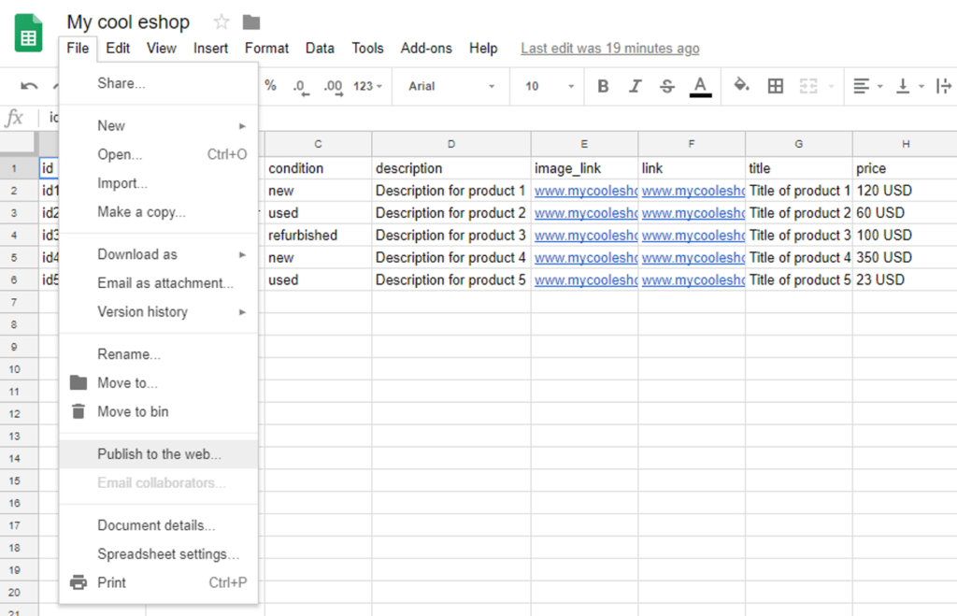
Task: Select cell containing refurbished
Action: point(318,236)
